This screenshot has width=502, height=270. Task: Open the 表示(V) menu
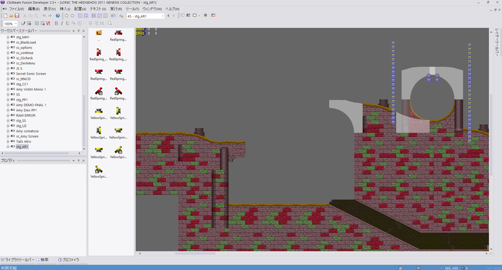point(50,9)
